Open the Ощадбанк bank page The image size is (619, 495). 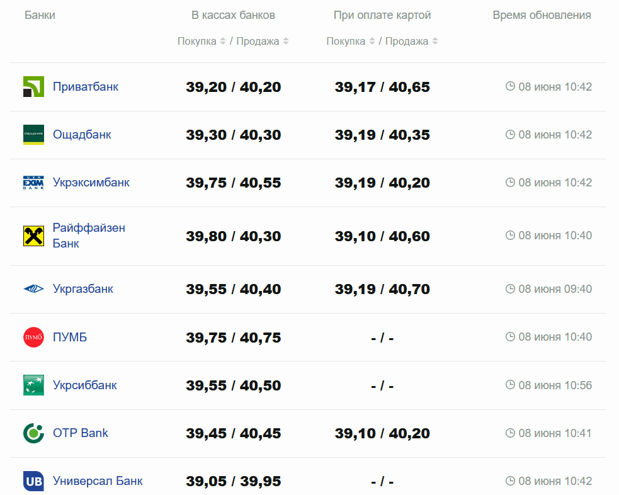coord(82,135)
